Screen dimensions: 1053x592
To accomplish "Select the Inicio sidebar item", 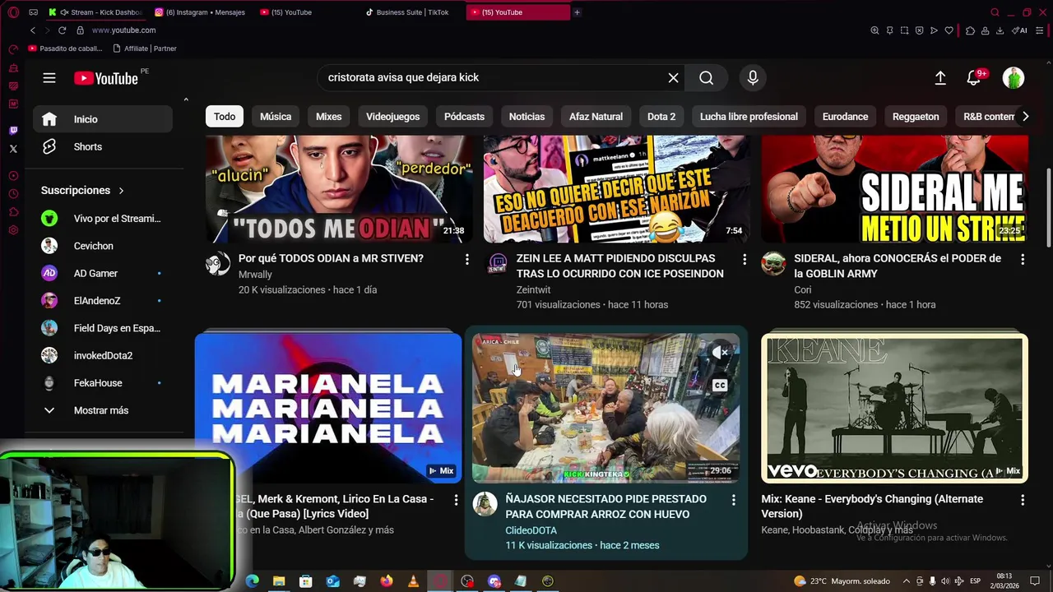I will (x=103, y=119).
